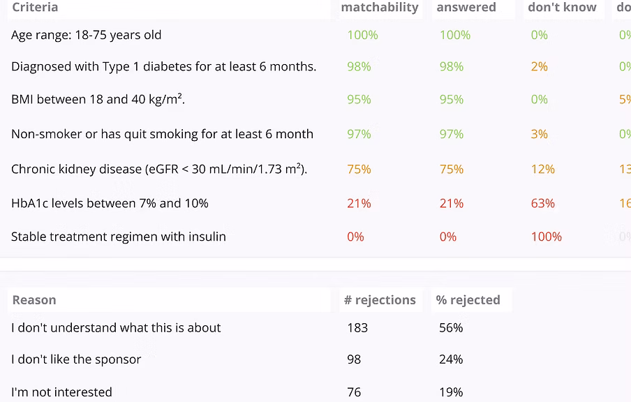This screenshot has width=631, height=402.
Task: Click the 100% don't know value
Action: click(546, 237)
